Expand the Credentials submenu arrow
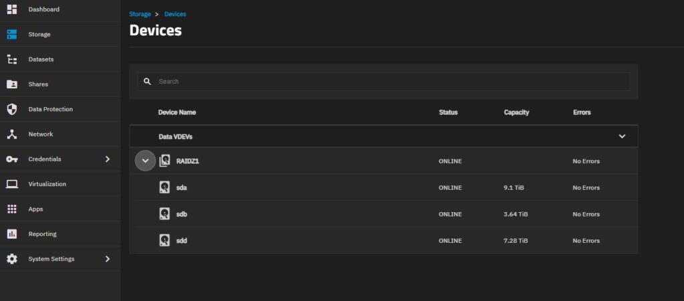 click(x=108, y=159)
